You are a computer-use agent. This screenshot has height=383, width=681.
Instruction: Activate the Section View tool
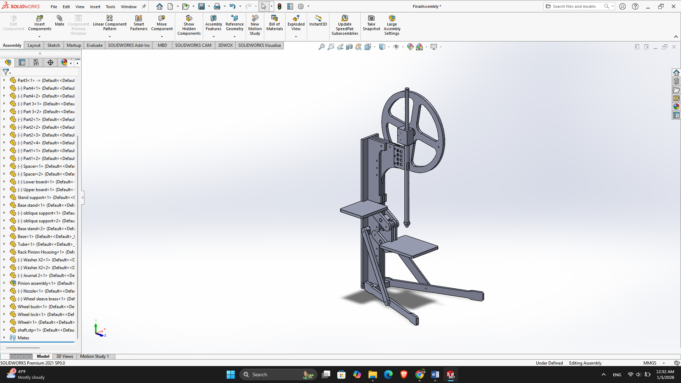pyautogui.click(x=349, y=46)
